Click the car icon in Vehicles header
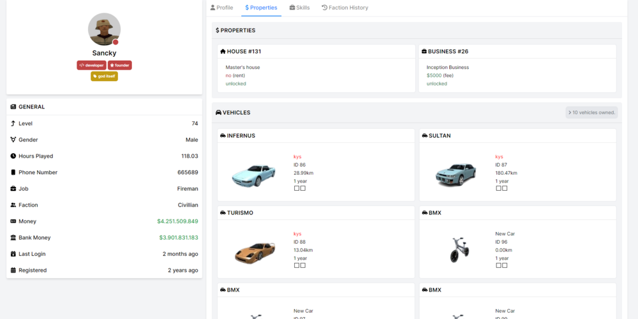The width and height of the screenshot is (638, 319). (x=218, y=112)
